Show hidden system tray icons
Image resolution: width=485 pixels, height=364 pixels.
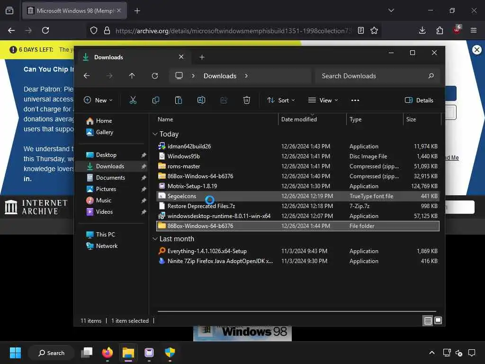(432, 353)
